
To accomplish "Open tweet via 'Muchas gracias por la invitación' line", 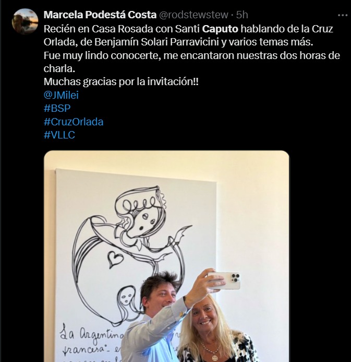I will coord(121,81).
